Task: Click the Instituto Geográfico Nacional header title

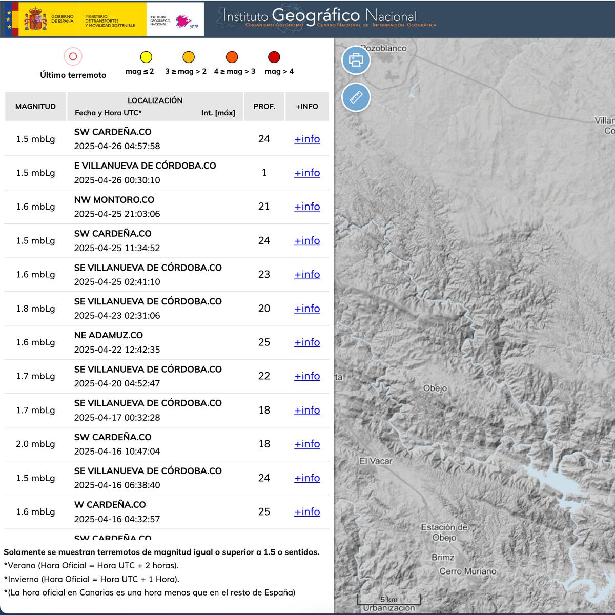Action: [x=319, y=16]
